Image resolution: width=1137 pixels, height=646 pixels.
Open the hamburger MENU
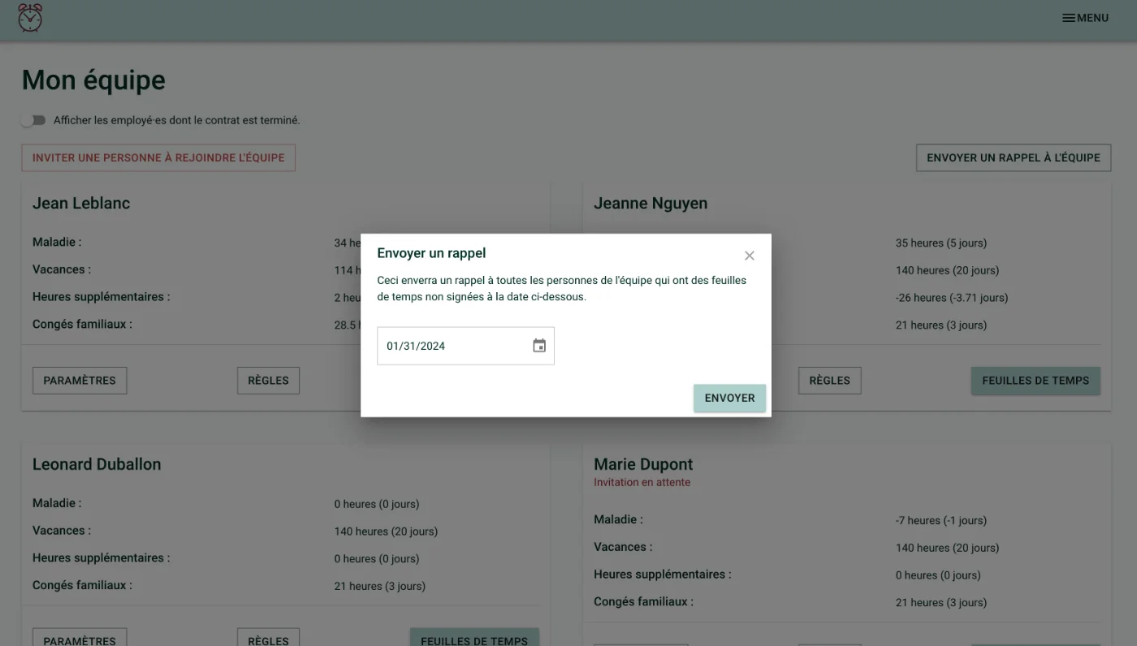point(1085,18)
